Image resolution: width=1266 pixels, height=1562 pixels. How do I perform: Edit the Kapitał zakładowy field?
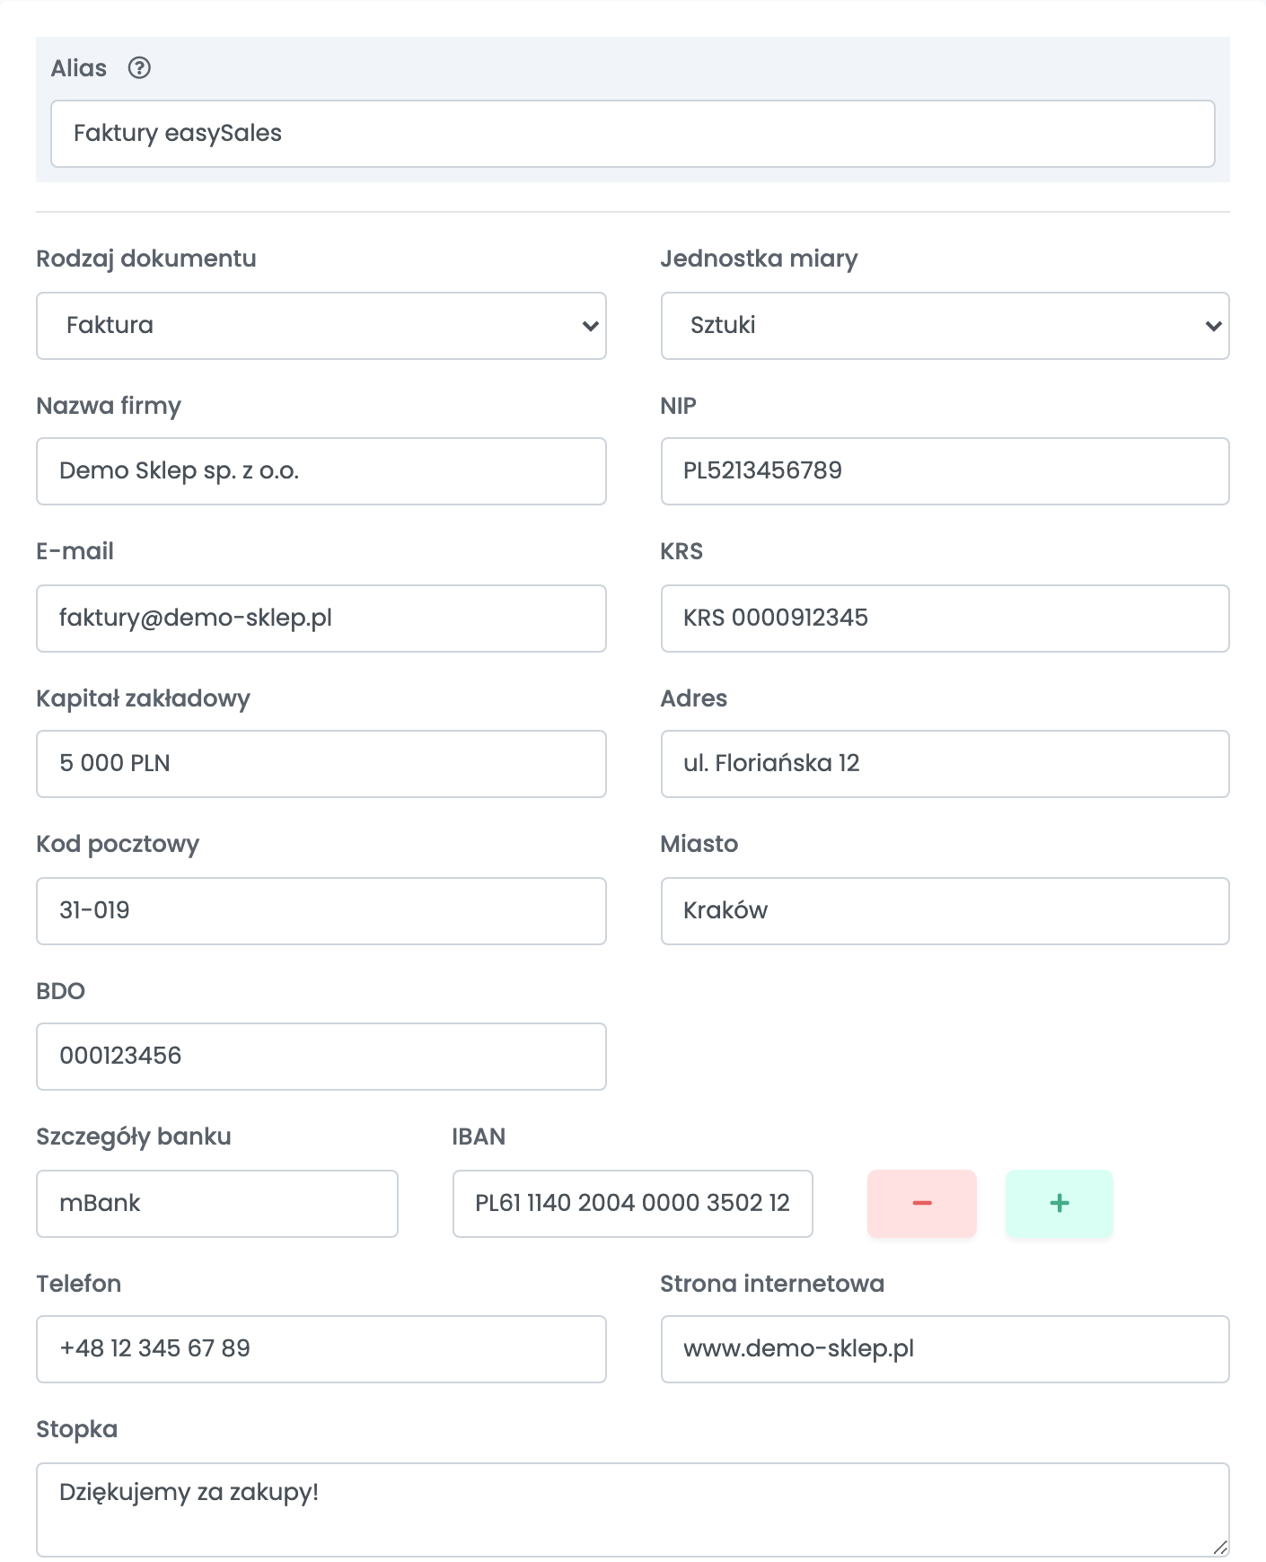point(321,764)
